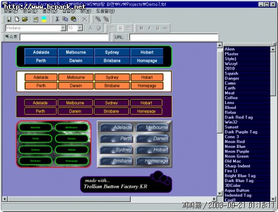Click canvas horizontal scrollbar right arrow
The width and height of the screenshot is (278, 212).
tap(215, 199)
